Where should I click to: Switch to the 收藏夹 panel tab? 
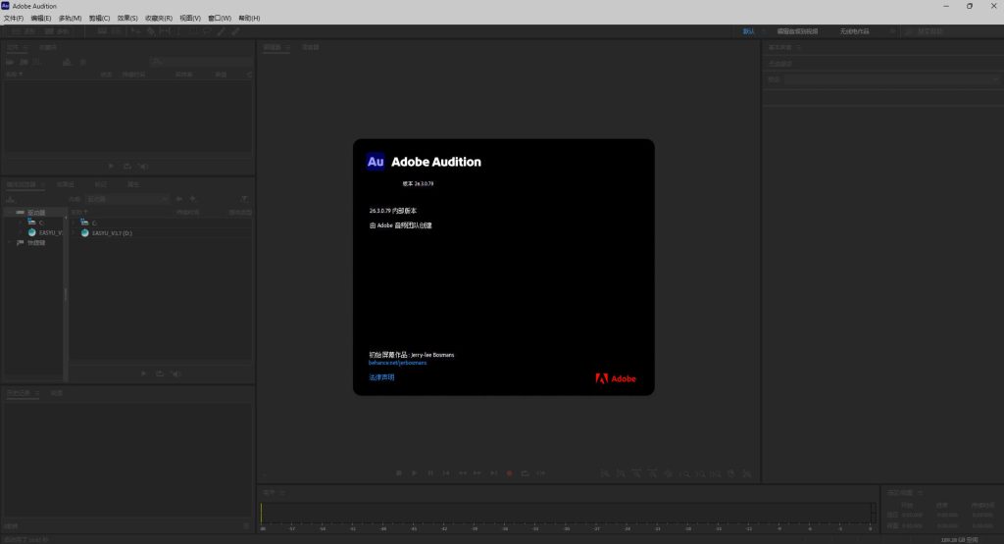coord(47,47)
